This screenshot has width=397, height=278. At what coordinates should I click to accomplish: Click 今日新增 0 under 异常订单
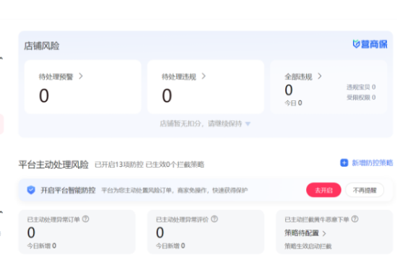tap(42, 246)
